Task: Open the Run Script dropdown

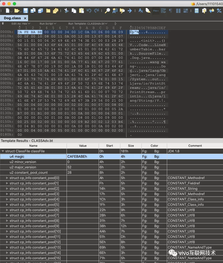Action: (x=48, y=24)
